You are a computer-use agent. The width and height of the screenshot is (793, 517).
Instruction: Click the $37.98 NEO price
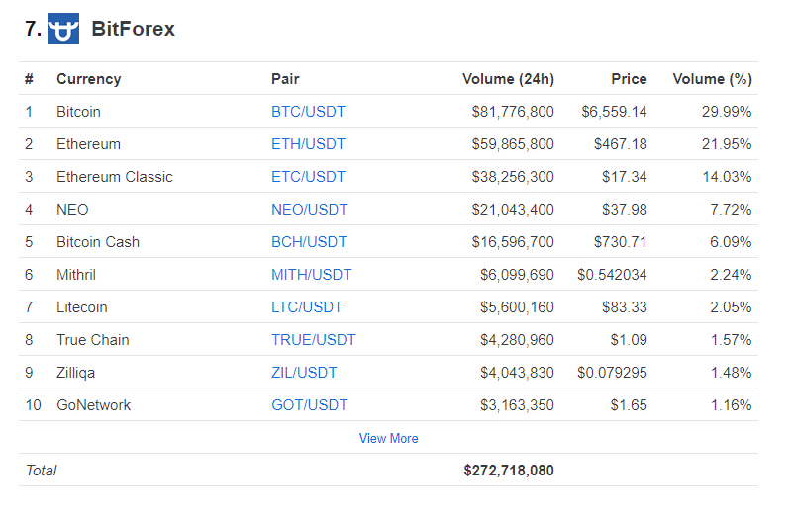625,210
